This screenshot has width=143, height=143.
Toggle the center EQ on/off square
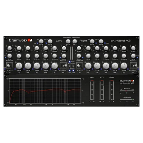[x=70, y=71]
